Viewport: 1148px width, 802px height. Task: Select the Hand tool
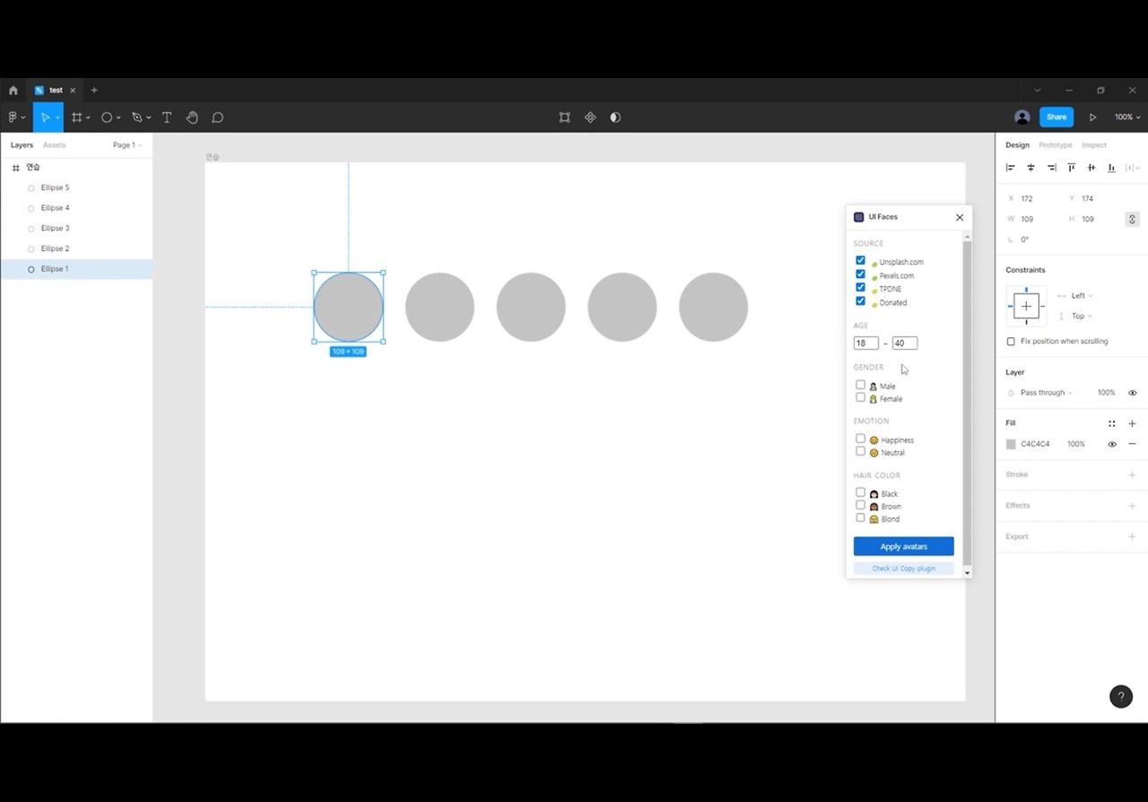[192, 118]
